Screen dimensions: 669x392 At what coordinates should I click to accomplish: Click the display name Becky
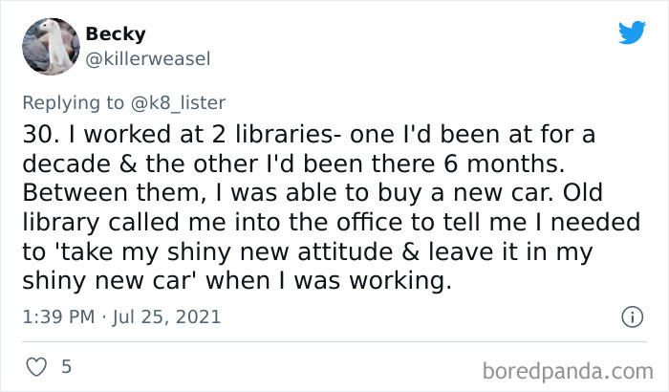click(x=115, y=33)
